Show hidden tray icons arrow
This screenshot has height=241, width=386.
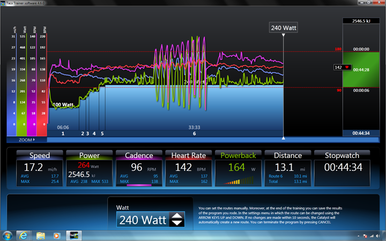click(359, 236)
